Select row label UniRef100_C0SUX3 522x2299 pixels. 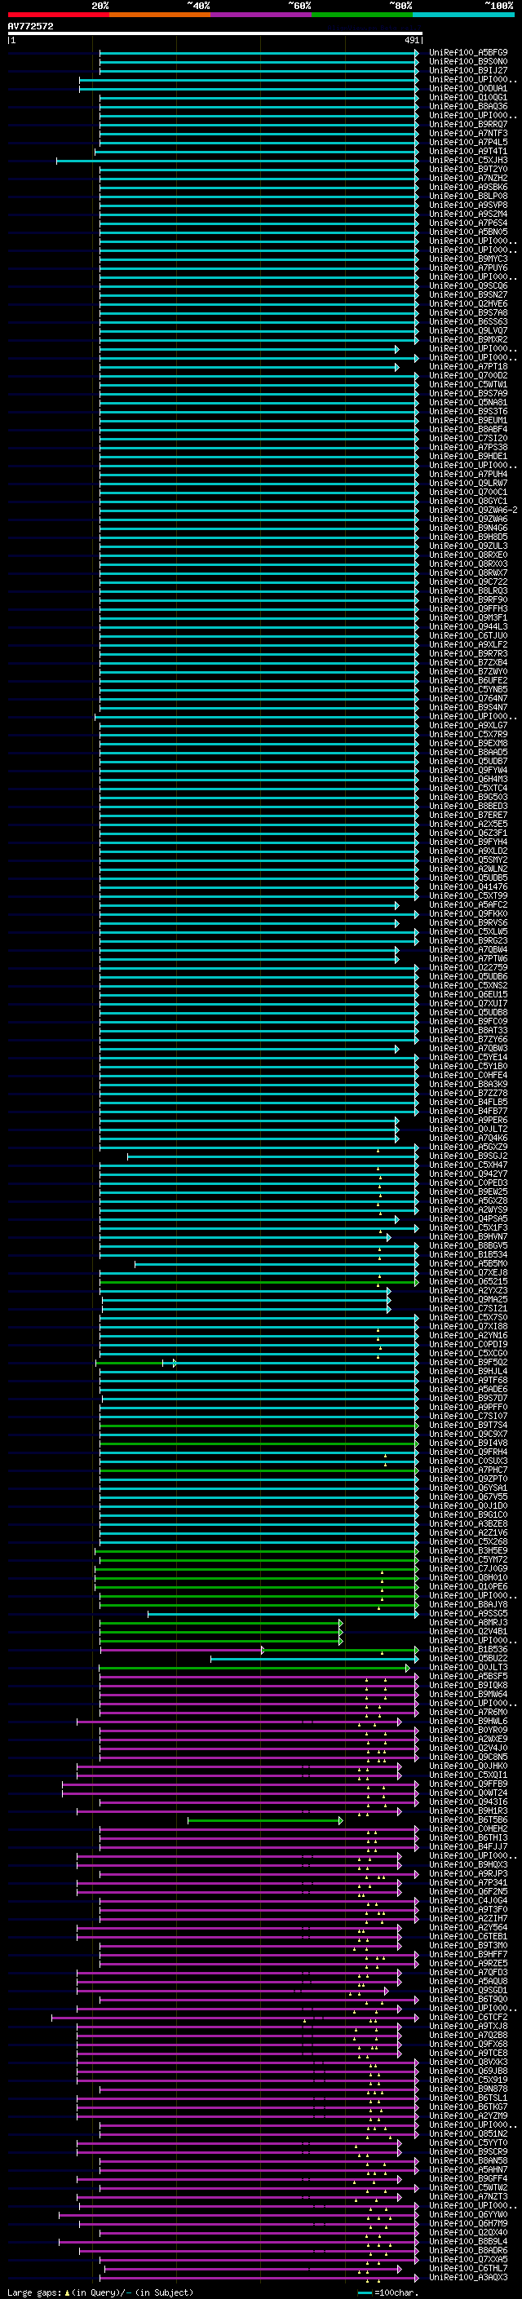[468, 1461]
